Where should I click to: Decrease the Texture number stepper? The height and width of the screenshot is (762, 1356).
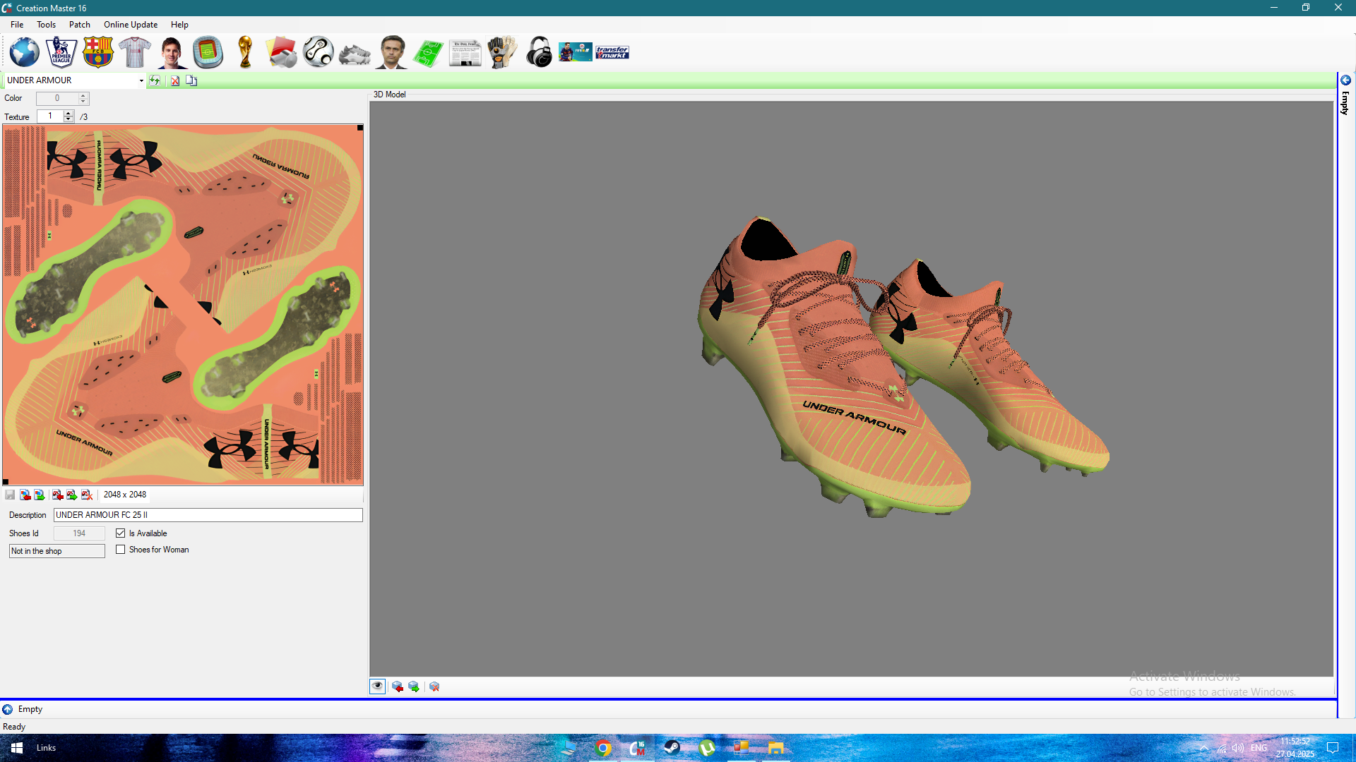coord(69,119)
